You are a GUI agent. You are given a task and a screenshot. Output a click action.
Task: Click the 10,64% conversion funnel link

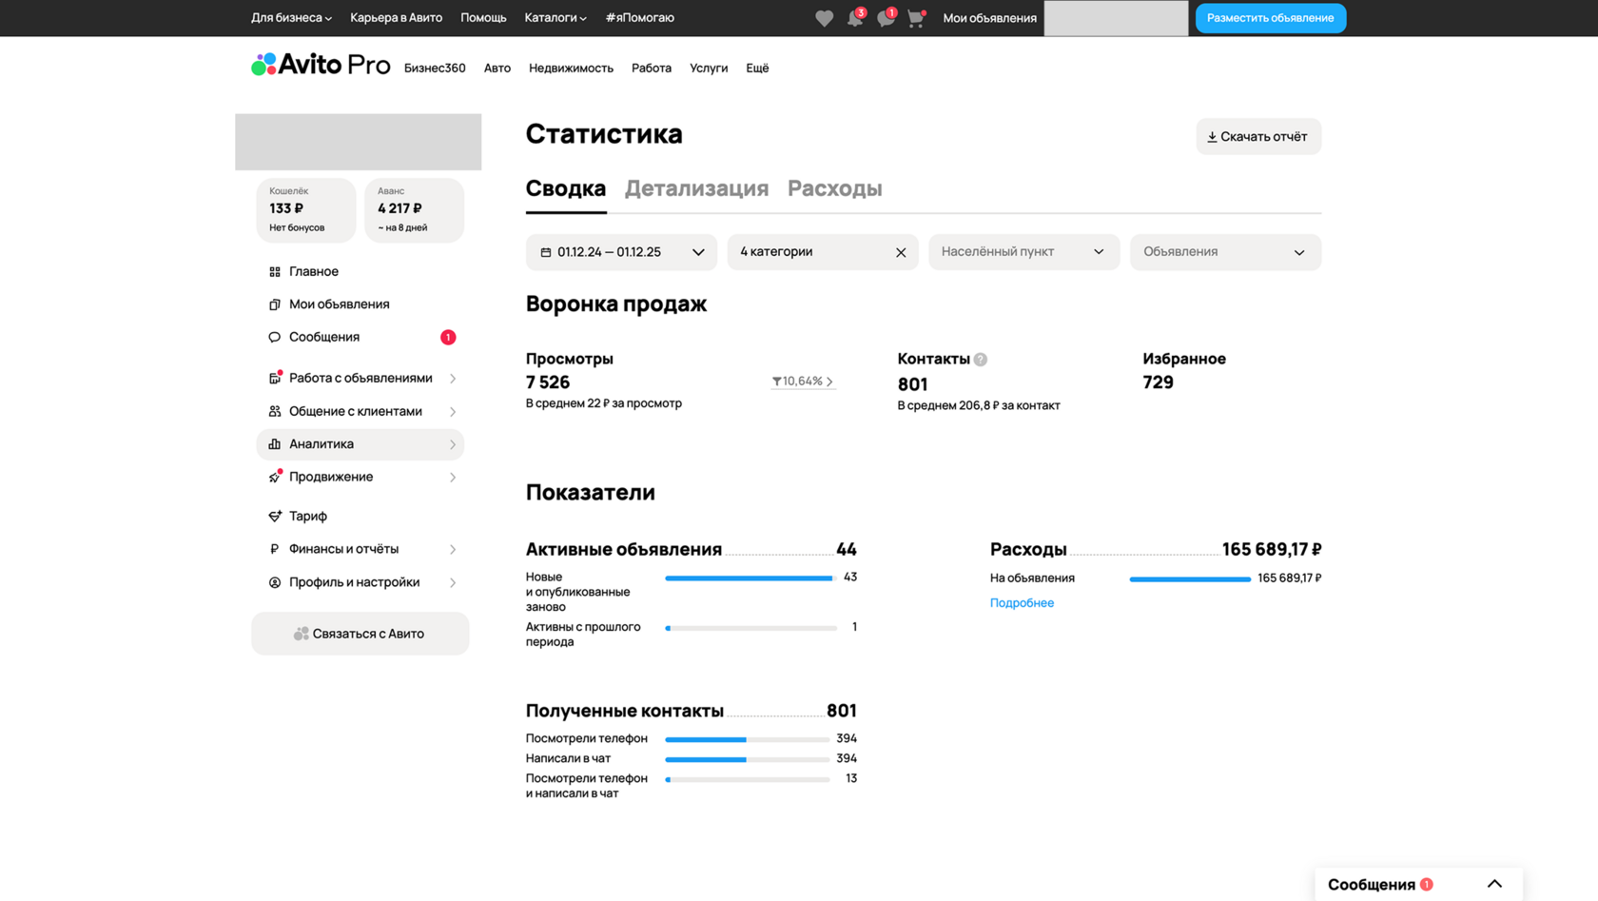pos(803,382)
